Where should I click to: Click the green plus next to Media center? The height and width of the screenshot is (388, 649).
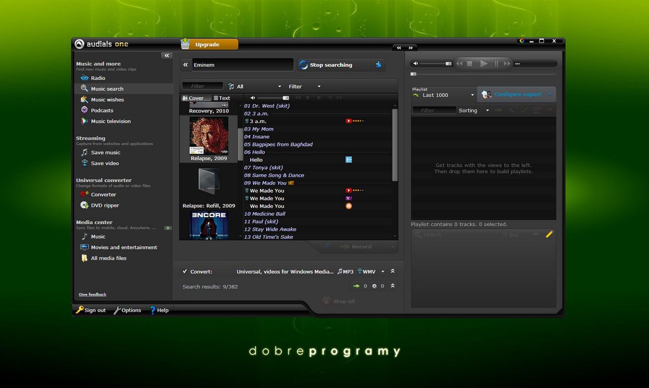click(168, 228)
